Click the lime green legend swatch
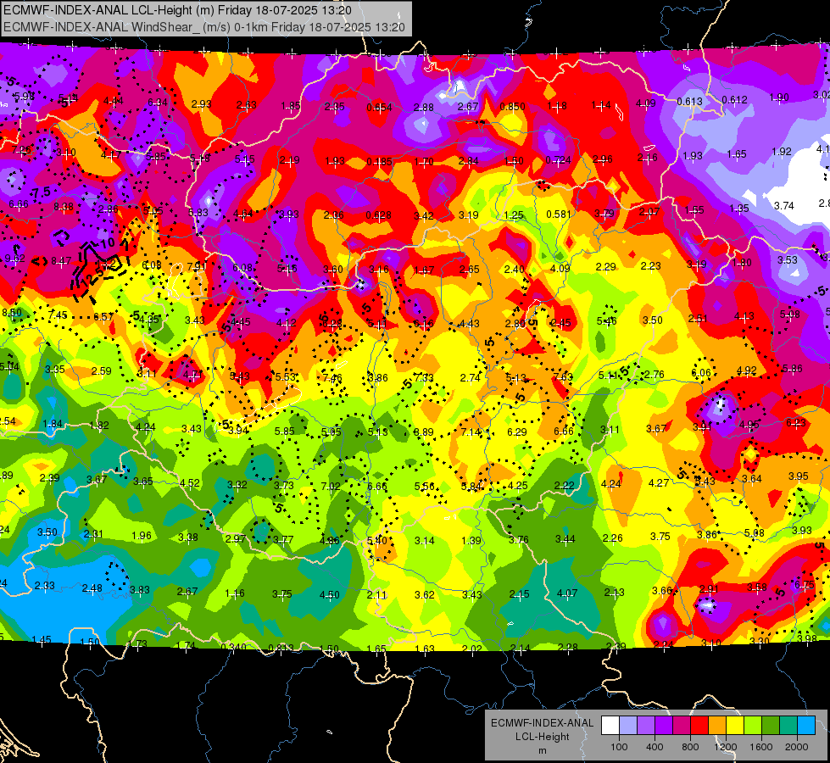The height and width of the screenshot is (763, 830). click(753, 726)
